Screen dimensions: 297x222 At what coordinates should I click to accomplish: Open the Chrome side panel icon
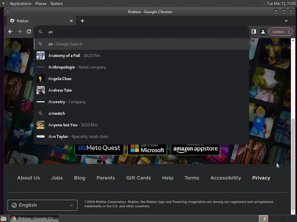coord(253,32)
